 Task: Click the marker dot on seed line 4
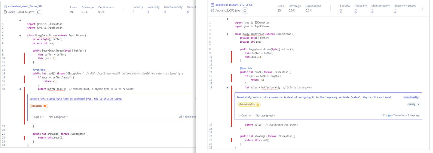coord(20,36)
